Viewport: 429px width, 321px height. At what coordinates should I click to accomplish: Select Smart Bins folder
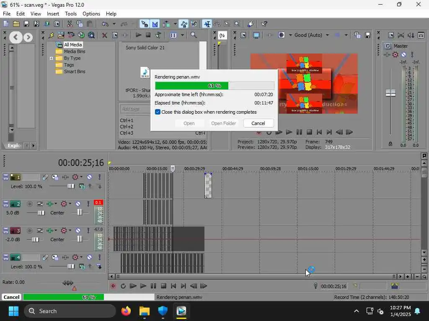[75, 71]
